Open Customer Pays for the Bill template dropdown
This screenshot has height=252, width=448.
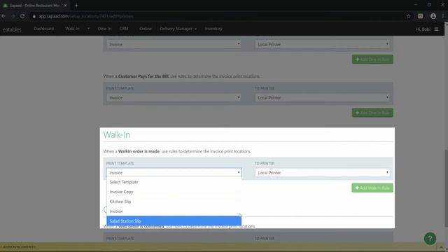(174, 97)
